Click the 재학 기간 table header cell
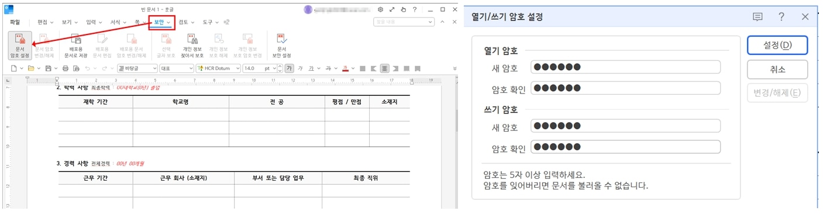Screen dimensions: 823x214 pos(95,102)
